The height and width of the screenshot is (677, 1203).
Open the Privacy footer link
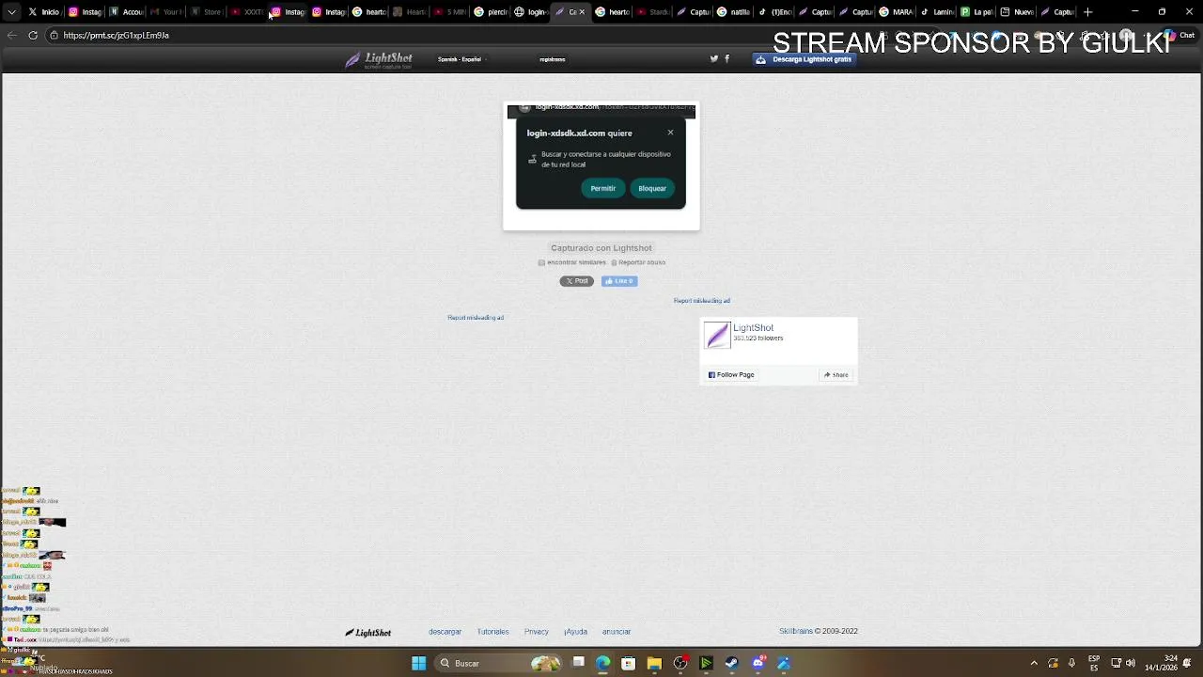(537, 632)
